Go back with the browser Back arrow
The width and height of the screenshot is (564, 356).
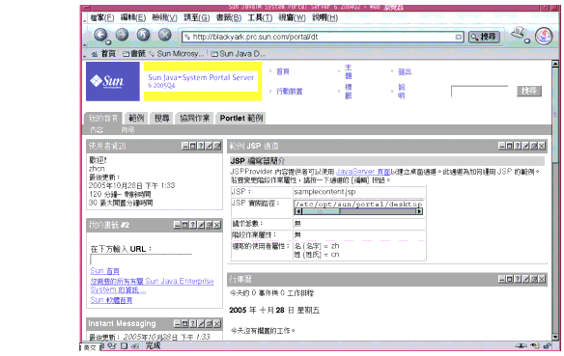100,35
